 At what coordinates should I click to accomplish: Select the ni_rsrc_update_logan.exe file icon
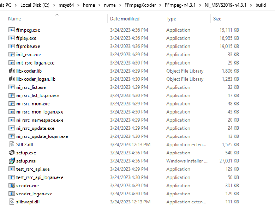point(12,136)
